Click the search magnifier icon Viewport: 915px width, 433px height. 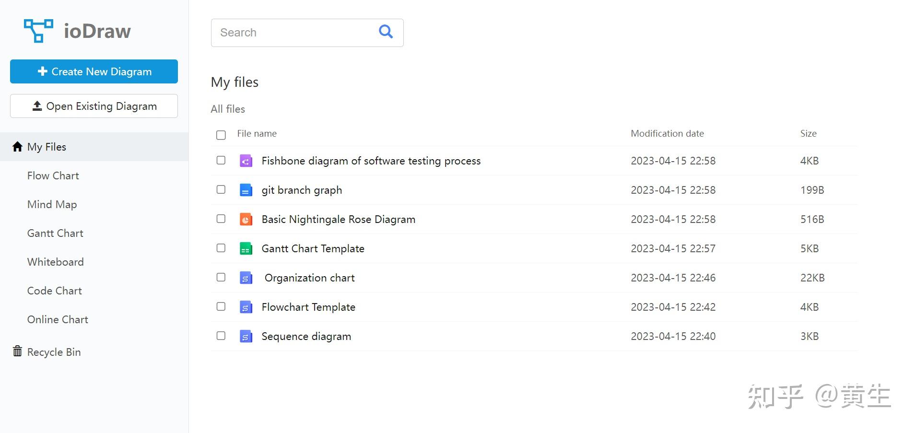(385, 32)
